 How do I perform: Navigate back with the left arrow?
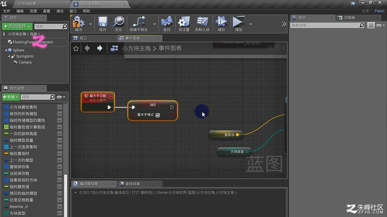pos(87,48)
